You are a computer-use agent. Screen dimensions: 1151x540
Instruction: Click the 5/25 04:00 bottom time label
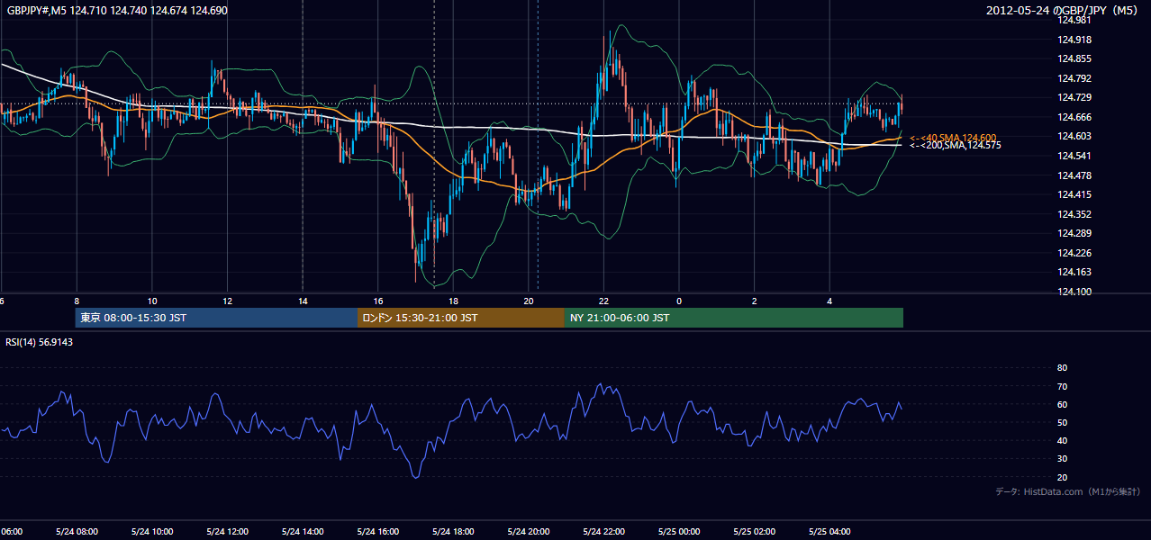click(x=829, y=532)
